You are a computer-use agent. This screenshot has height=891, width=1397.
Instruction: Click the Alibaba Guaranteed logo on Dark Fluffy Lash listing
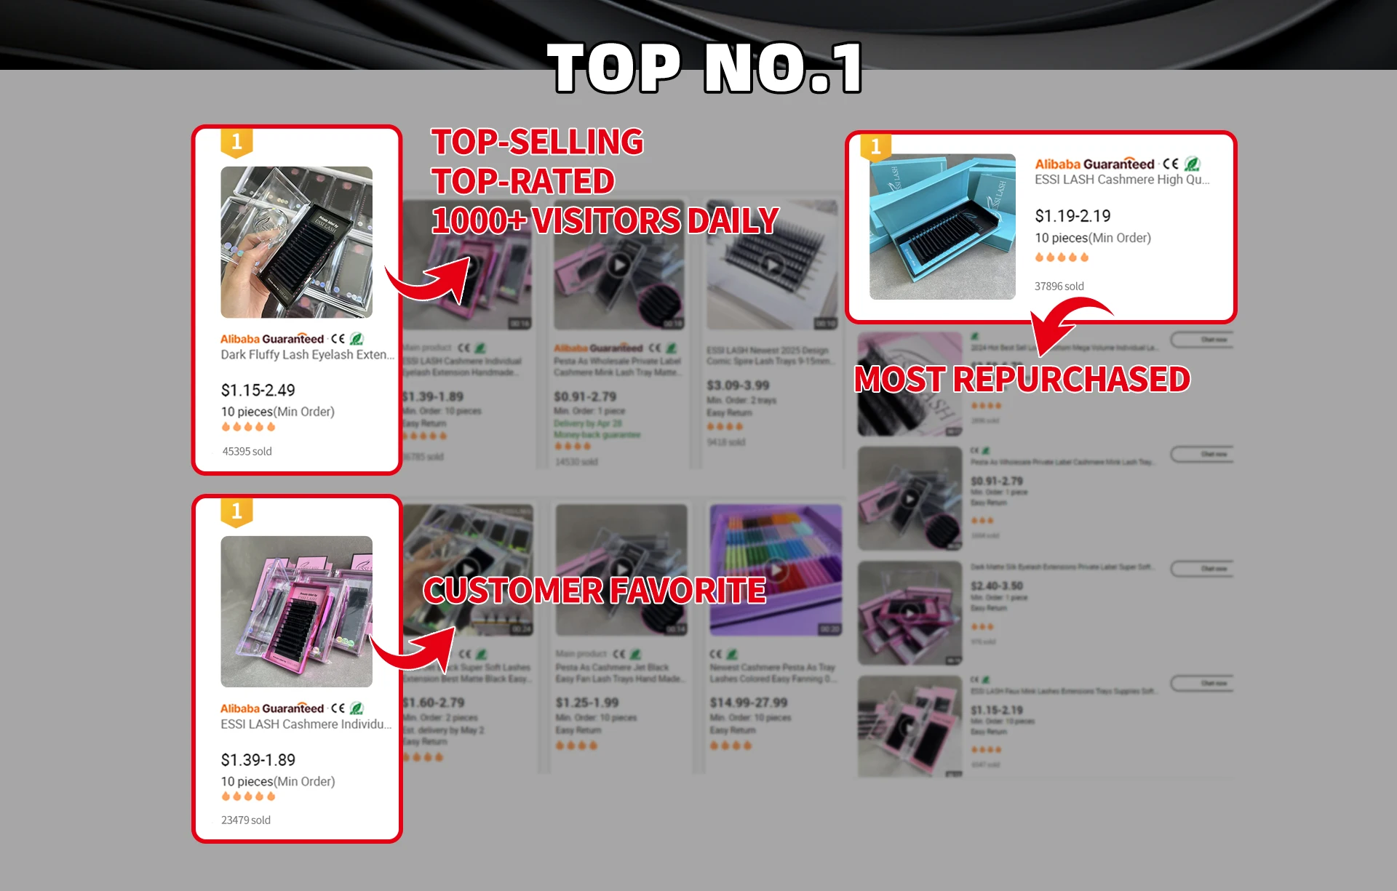point(272,339)
